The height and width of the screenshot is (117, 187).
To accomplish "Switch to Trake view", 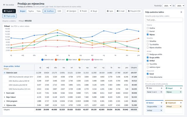I will [39, 11].
